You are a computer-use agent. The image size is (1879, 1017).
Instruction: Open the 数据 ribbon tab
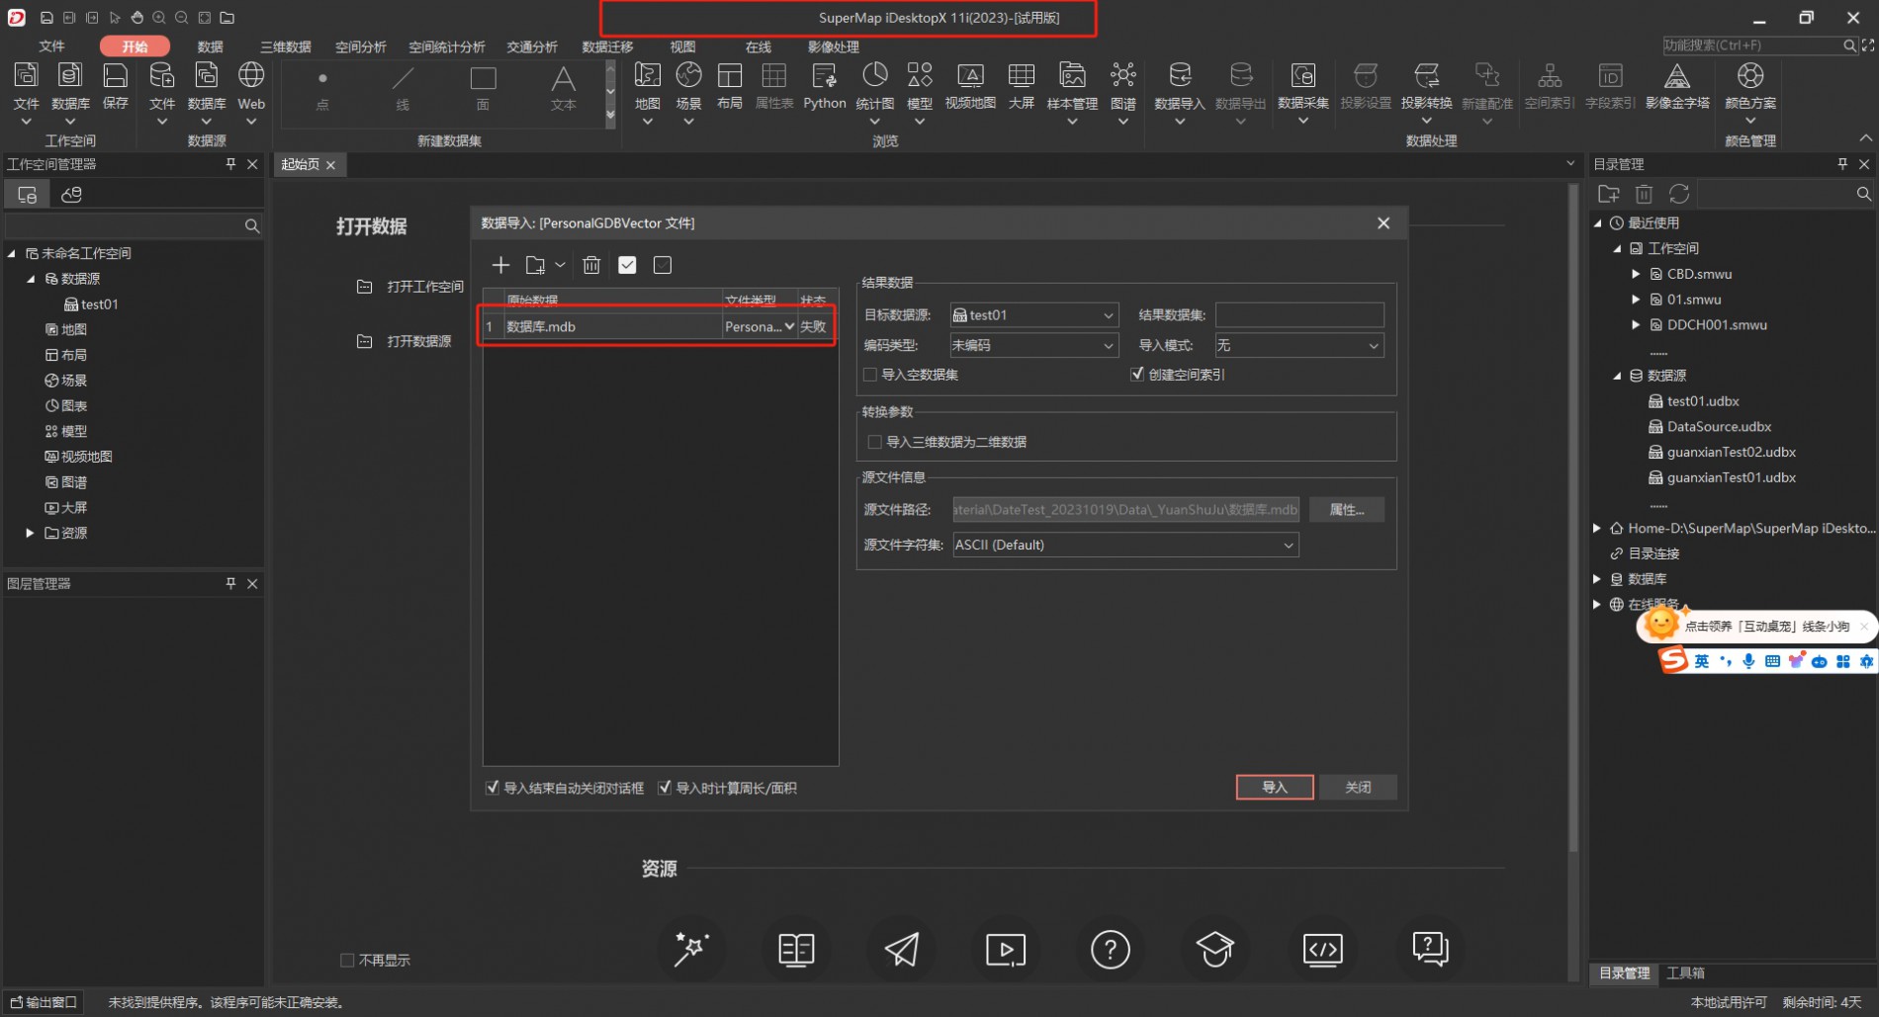click(x=210, y=46)
